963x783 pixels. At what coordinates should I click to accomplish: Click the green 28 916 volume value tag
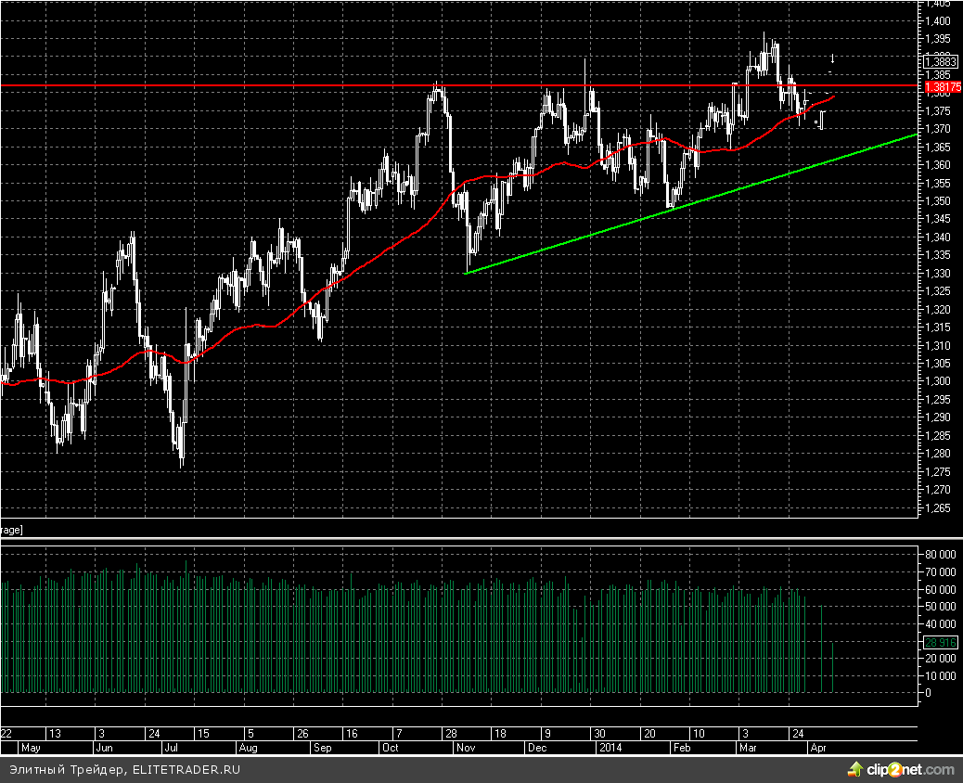941,642
